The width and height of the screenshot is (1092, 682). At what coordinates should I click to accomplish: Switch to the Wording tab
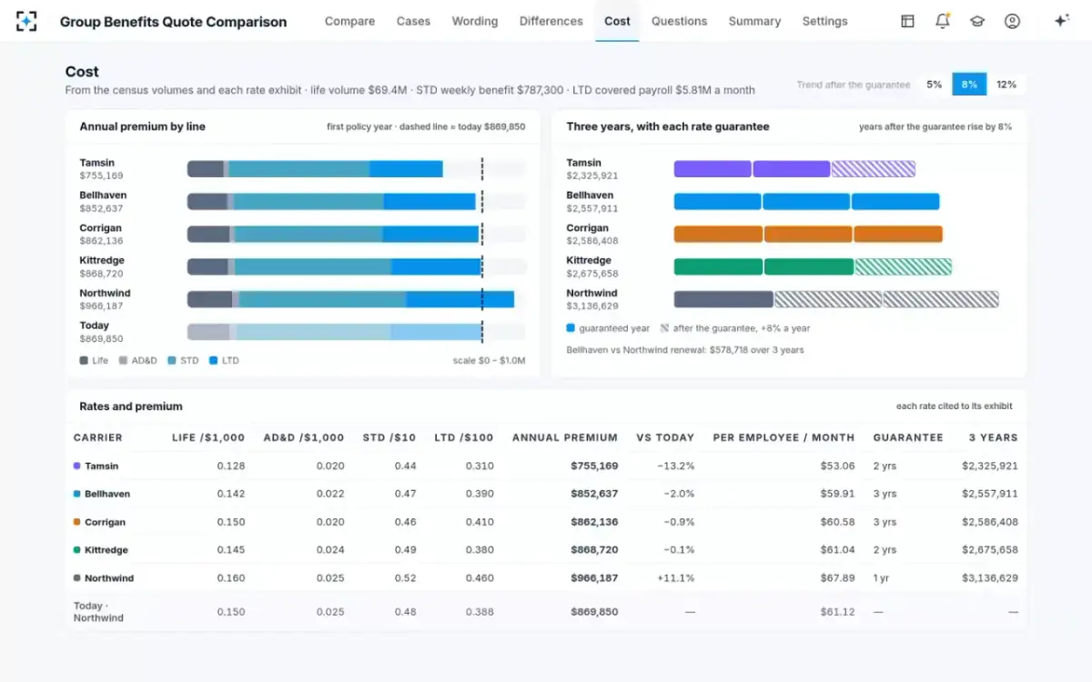pyautogui.click(x=475, y=21)
